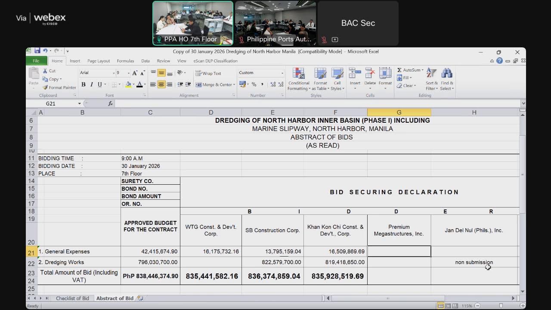The width and height of the screenshot is (551, 310).
Task: Open Excel Help question mark icon
Action: tap(499, 61)
